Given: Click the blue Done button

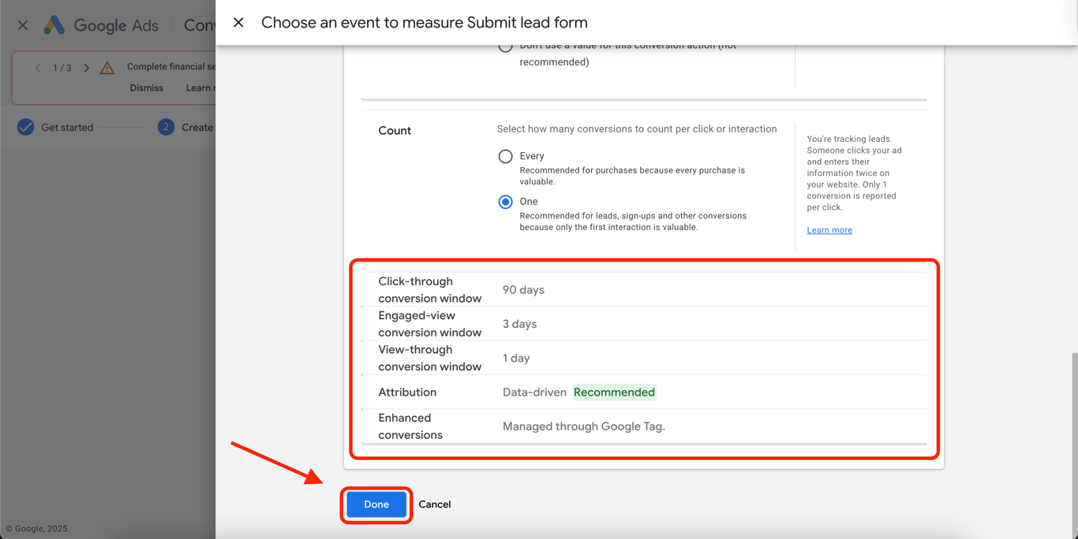Looking at the screenshot, I should point(376,504).
